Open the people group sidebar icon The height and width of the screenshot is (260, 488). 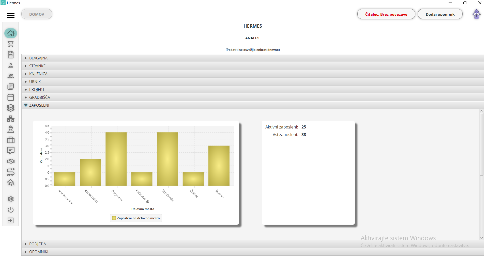coord(11,76)
